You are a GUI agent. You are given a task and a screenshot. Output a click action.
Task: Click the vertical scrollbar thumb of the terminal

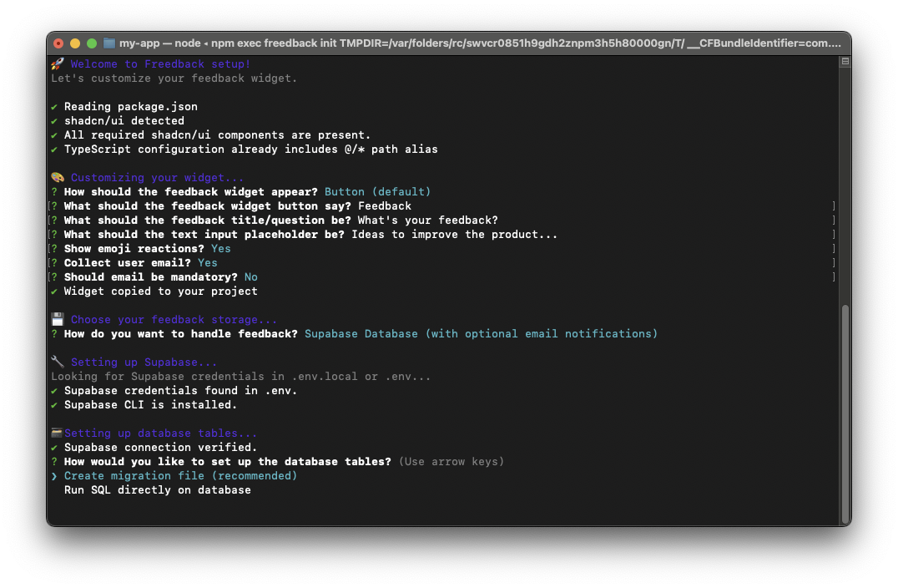click(x=845, y=413)
